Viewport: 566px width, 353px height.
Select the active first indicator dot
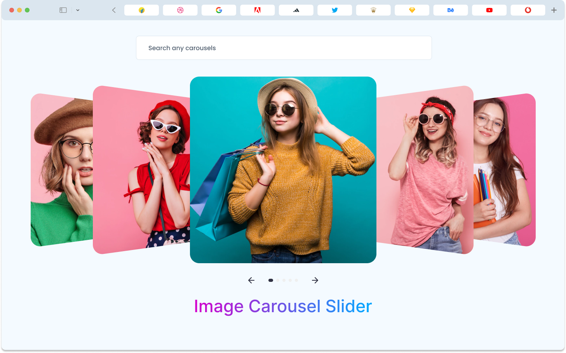tap(271, 280)
